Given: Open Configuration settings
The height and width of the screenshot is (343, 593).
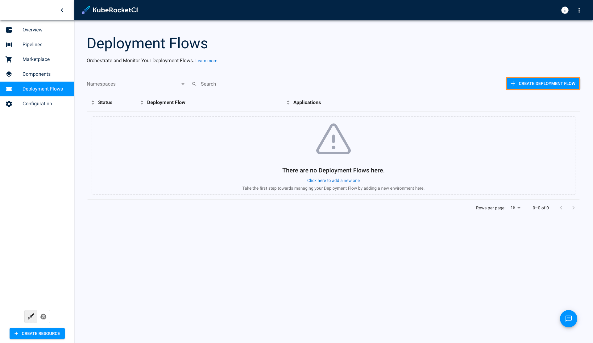Looking at the screenshot, I should coord(37,103).
